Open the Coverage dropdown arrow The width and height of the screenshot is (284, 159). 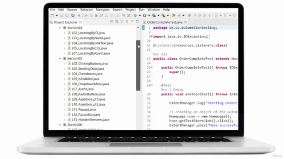coord(158,15)
